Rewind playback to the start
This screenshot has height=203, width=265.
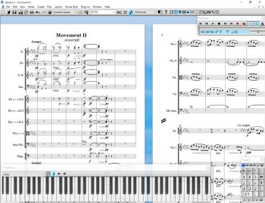pos(200,24)
